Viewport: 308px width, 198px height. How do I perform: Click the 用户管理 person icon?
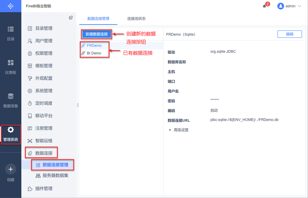(x=30, y=41)
